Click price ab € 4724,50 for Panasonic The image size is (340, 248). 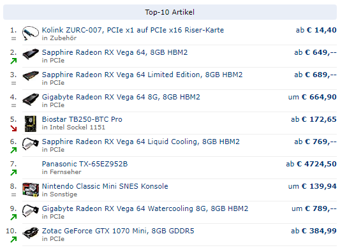(311, 164)
